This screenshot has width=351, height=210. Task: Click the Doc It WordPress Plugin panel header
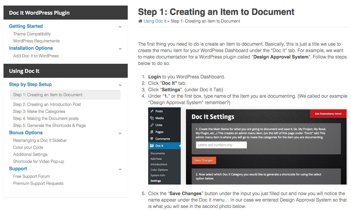point(65,13)
